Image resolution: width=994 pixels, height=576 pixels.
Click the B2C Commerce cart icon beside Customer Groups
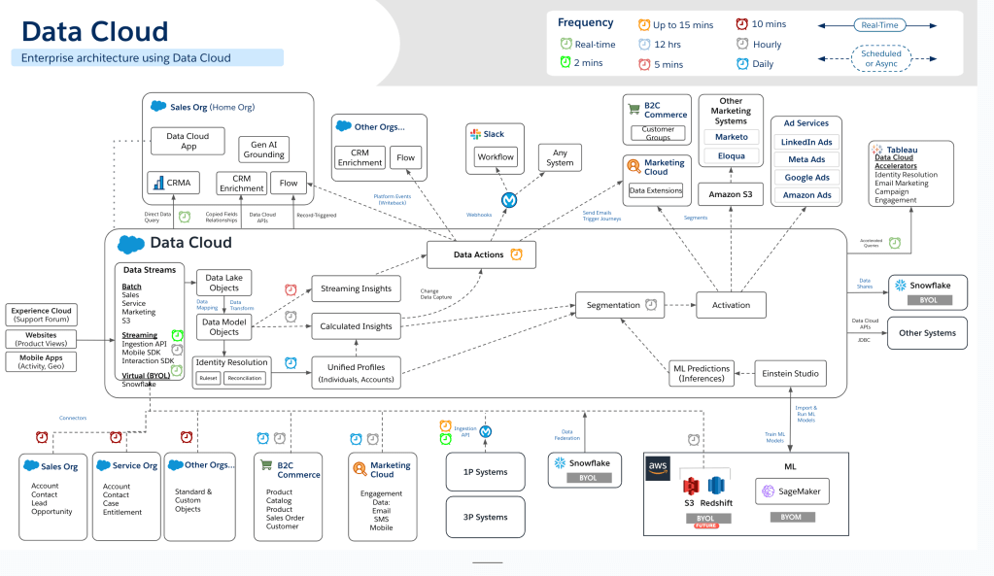click(x=634, y=109)
